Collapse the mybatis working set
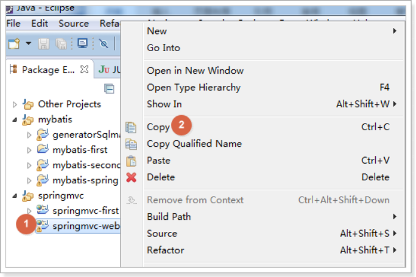416x277 pixels. pos(15,120)
